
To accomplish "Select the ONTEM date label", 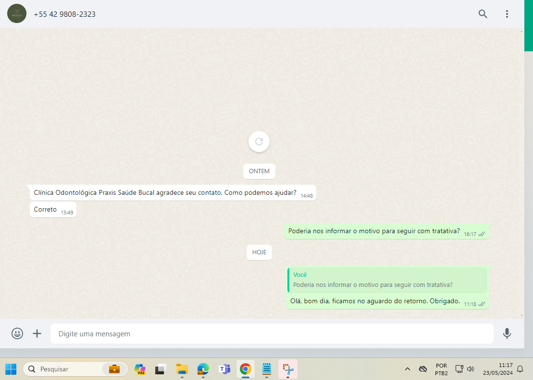I will coord(259,171).
